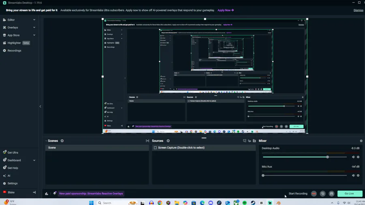This screenshot has height=205, width=365.
Task: Show hidden system tray icons arrow
Action: click(x=332, y=203)
